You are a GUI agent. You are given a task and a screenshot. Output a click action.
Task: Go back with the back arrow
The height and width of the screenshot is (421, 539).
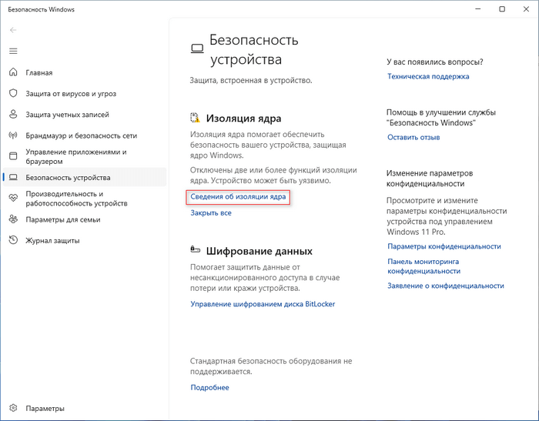point(12,29)
